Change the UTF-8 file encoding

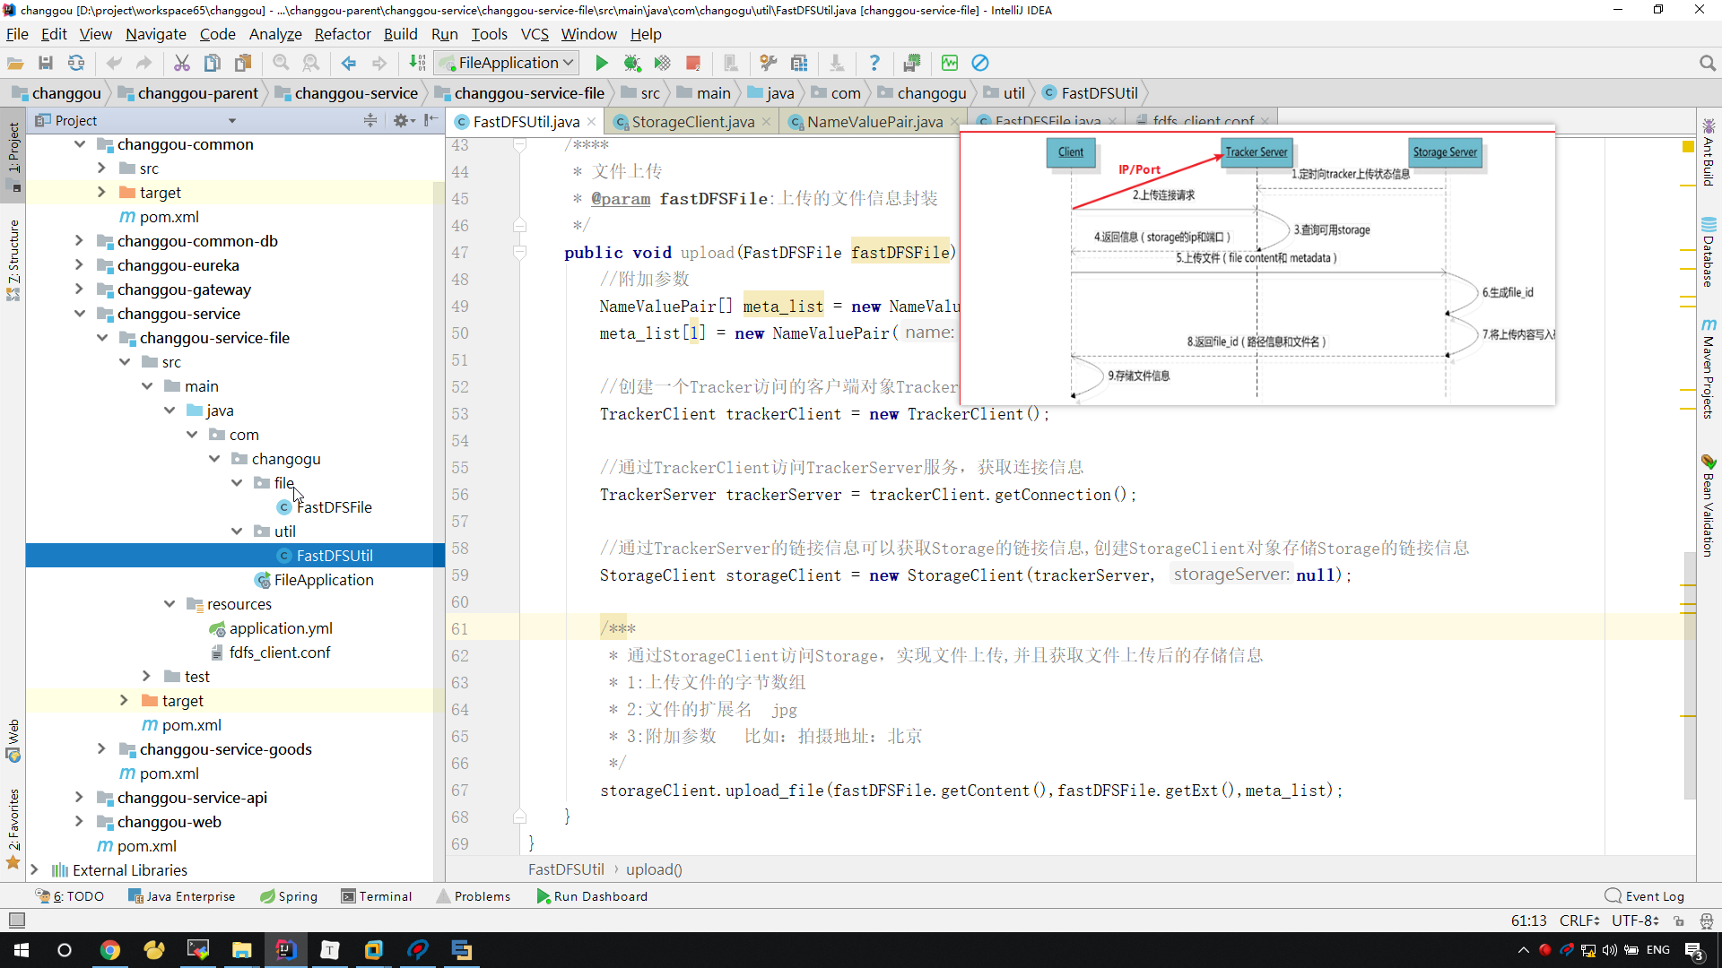[x=1635, y=920]
